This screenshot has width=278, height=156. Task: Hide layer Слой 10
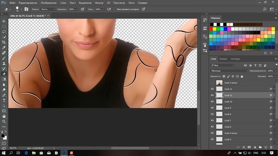tap(212, 101)
